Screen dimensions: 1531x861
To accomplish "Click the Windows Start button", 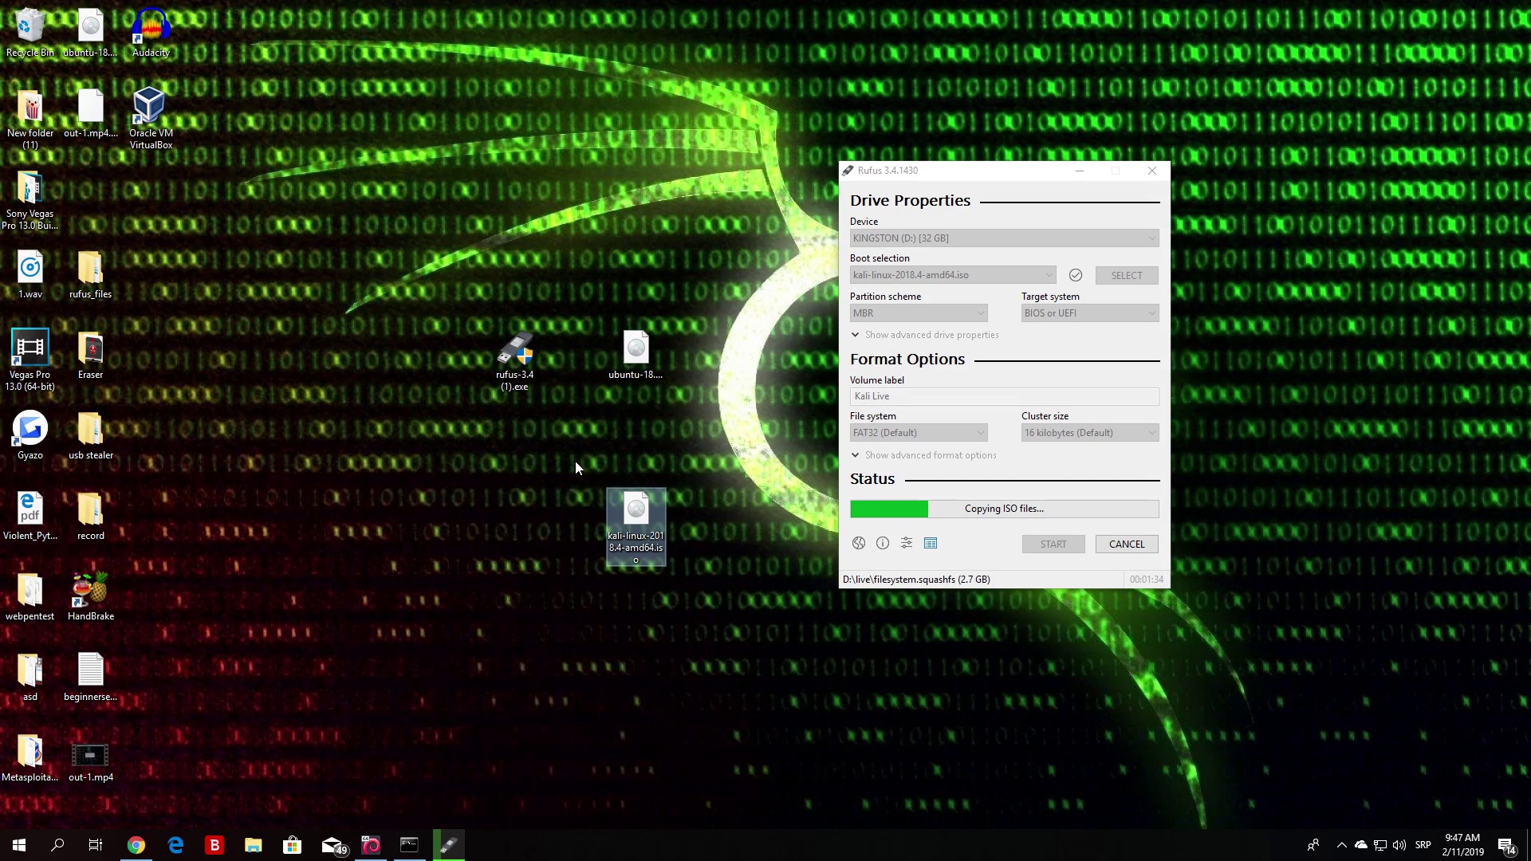I will (19, 845).
